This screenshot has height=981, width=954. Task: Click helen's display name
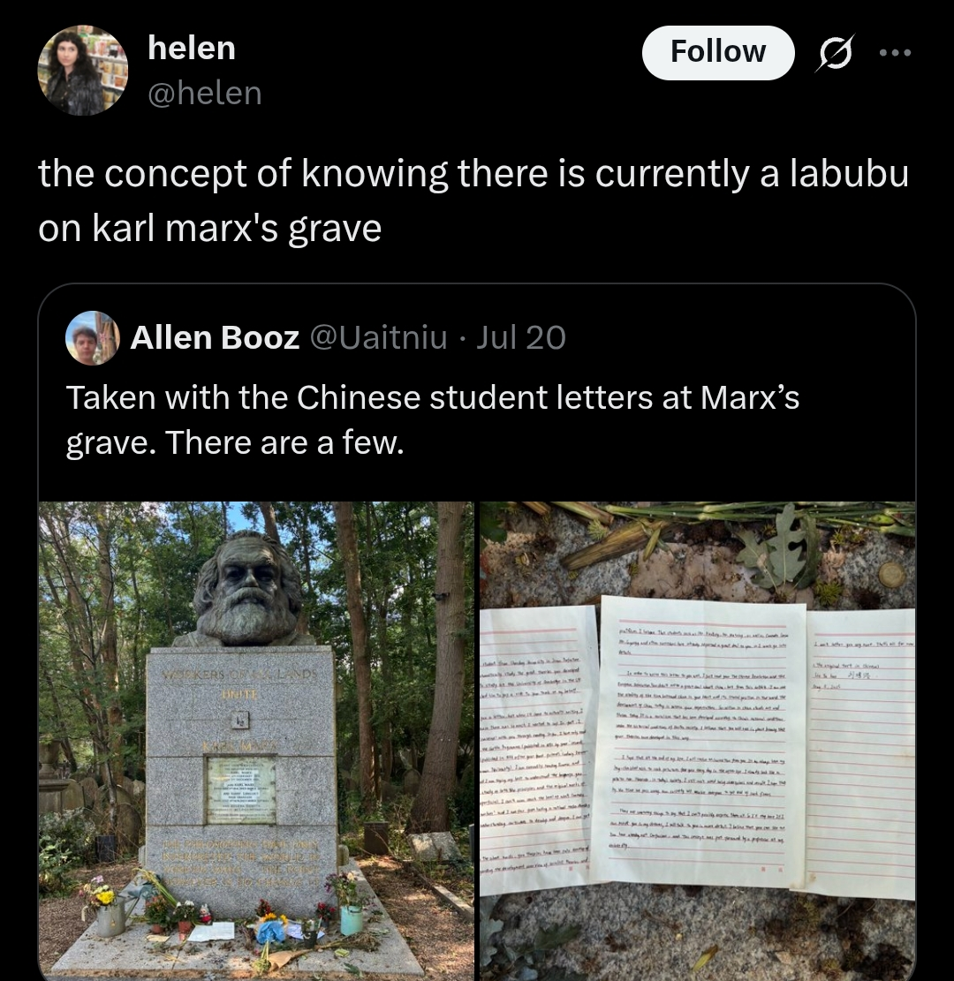click(192, 49)
